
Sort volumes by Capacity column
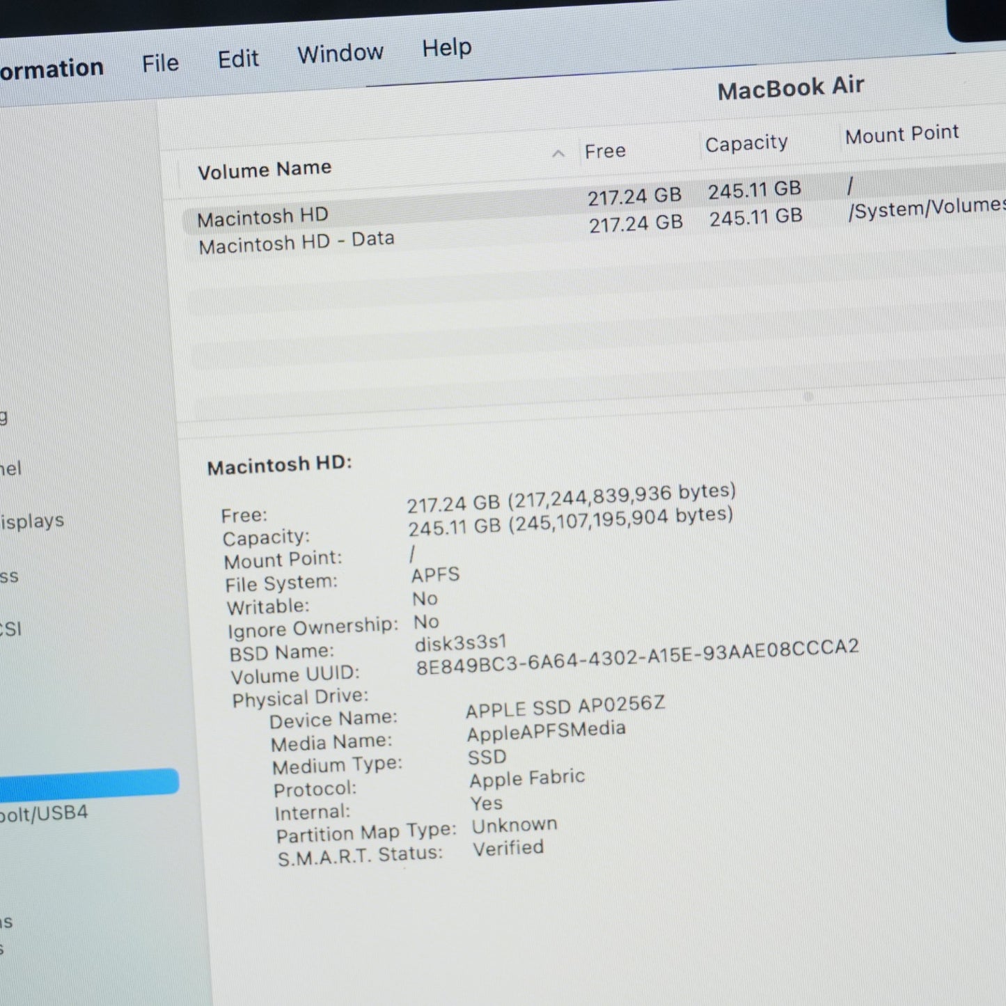pos(746,143)
